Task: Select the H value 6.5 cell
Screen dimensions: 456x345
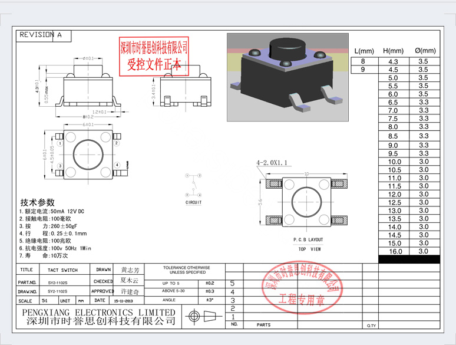Action: tap(394, 102)
